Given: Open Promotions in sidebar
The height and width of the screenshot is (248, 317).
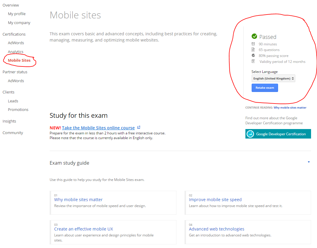Looking at the screenshot, I should pos(18,109).
